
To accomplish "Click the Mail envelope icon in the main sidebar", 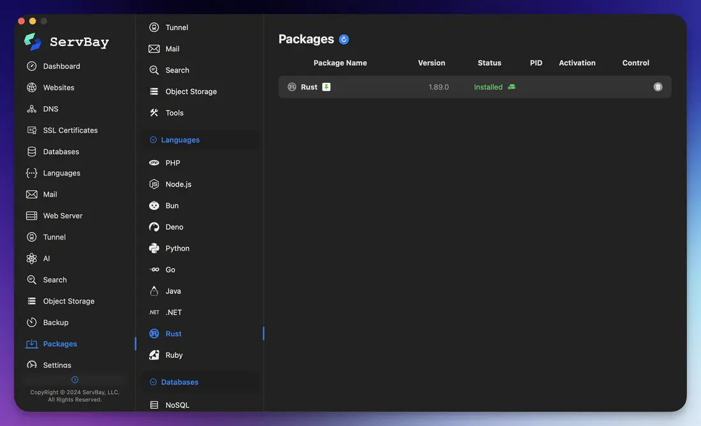I will [x=32, y=194].
